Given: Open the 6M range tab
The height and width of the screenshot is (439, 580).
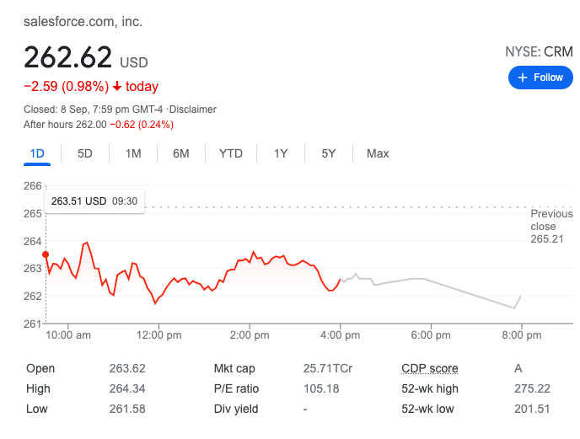Looking at the screenshot, I should point(181,153).
